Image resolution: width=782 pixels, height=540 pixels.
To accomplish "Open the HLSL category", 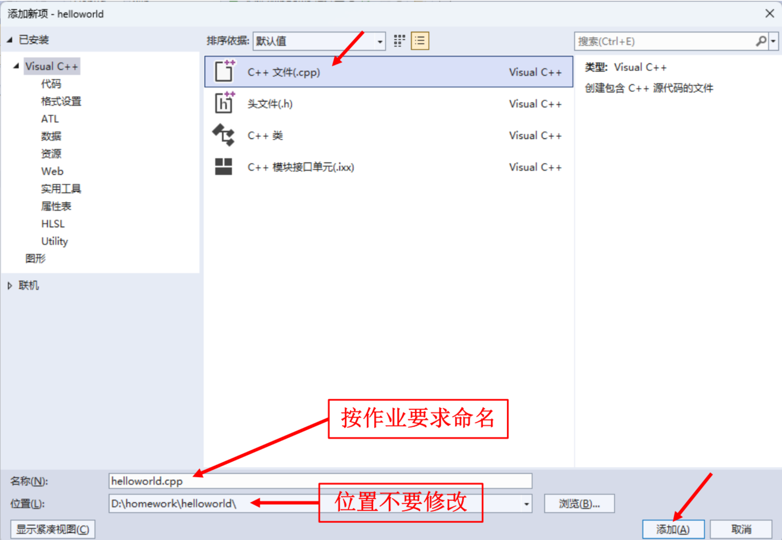I will (53, 224).
